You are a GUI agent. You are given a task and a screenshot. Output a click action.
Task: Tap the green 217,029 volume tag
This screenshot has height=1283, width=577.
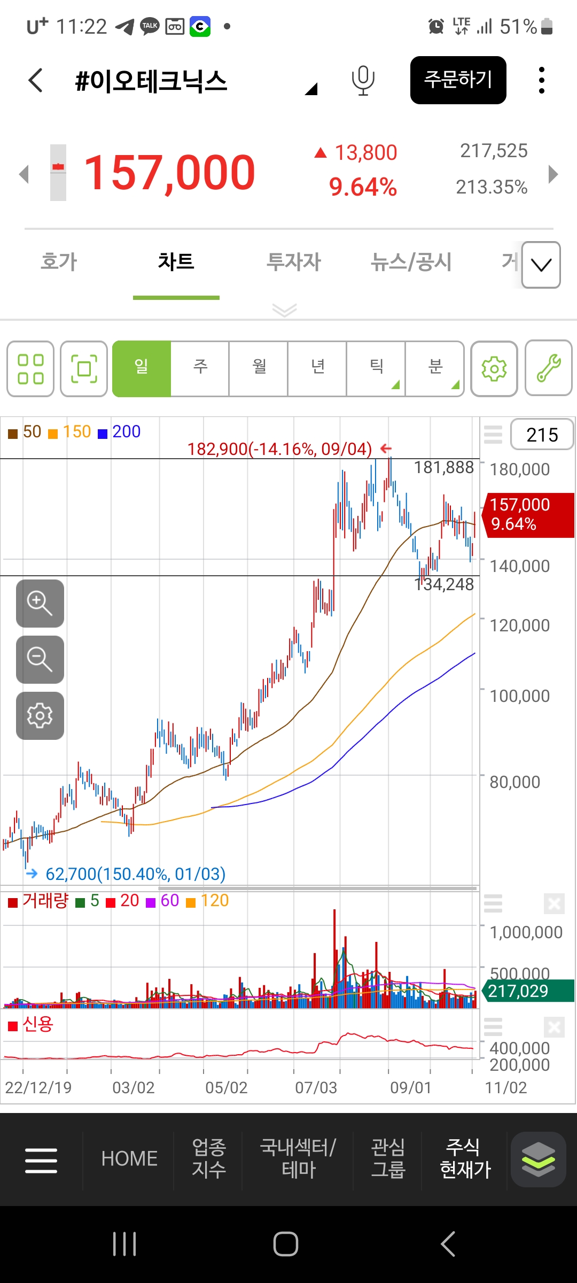click(x=528, y=991)
